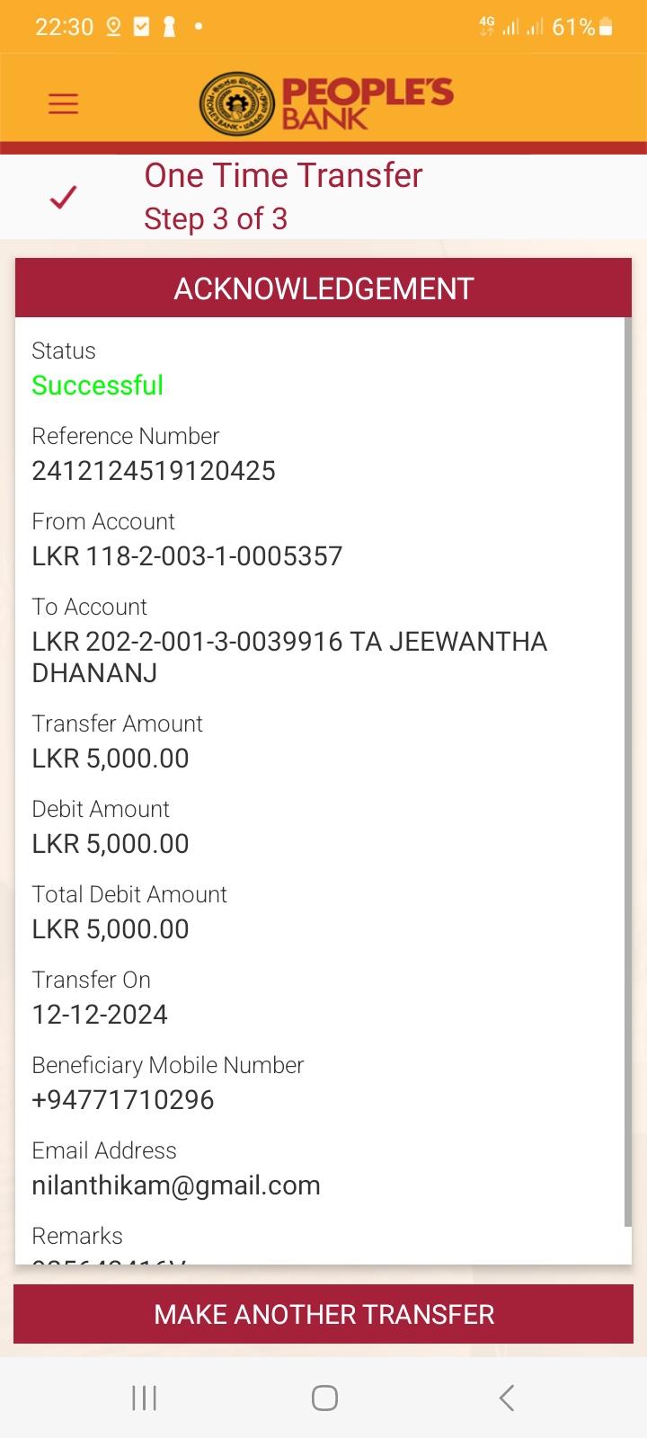The image size is (647, 1438).
Task: Tap the 12-12-2024 transfer date
Action: pos(100,1015)
